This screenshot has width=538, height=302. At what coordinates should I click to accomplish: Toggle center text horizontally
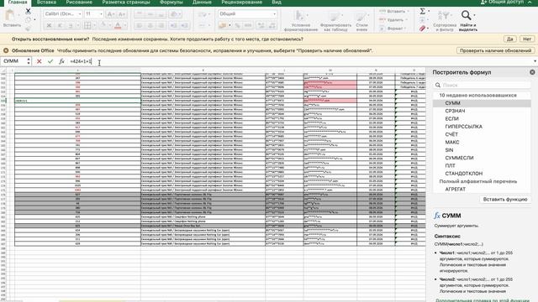point(150,25)
